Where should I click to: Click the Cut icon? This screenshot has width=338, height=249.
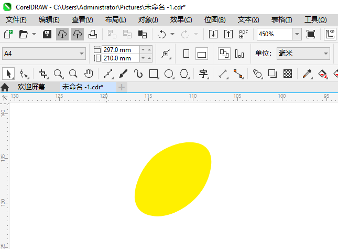(112, 34)
